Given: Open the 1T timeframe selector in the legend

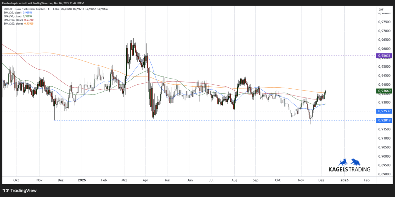Looking at the screenshot, I should point(49,9).
